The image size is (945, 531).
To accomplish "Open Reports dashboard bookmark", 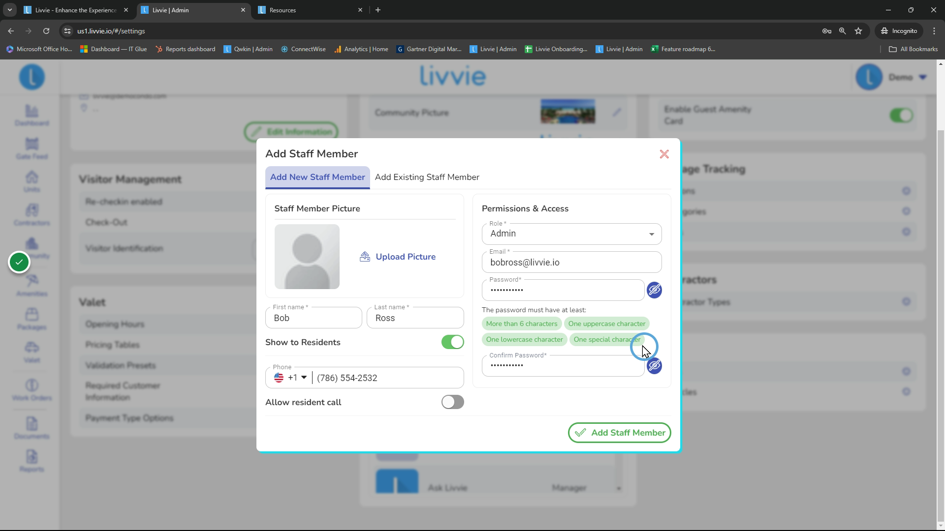I will (x=185, y=49).
